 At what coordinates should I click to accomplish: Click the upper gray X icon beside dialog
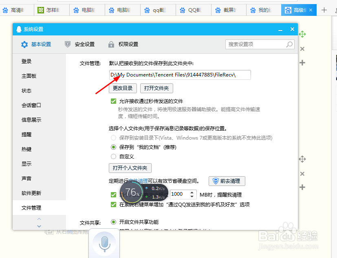(x=302, y=49)
